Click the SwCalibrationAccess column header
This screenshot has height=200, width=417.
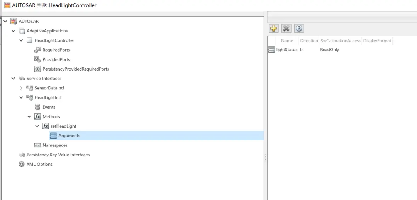[x=341, y=40]
